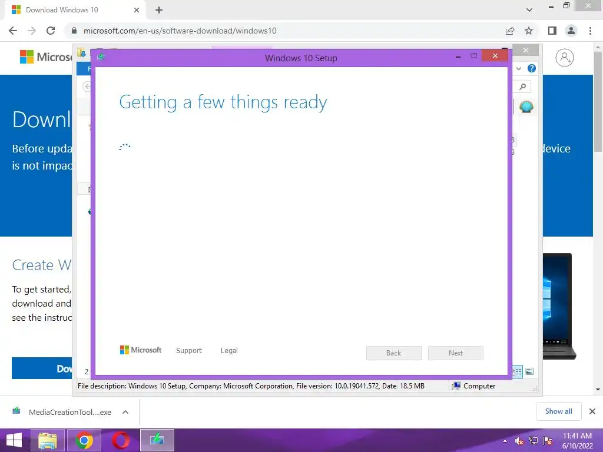
Task: Open the Windows Start button
Action: [14, 440]
